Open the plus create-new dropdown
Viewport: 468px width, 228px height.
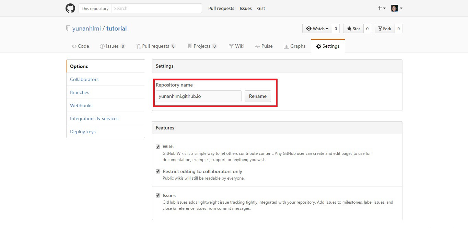[382, 8]
